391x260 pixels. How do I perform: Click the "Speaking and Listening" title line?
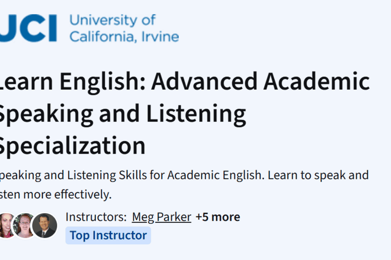click(x=121, y=114)
